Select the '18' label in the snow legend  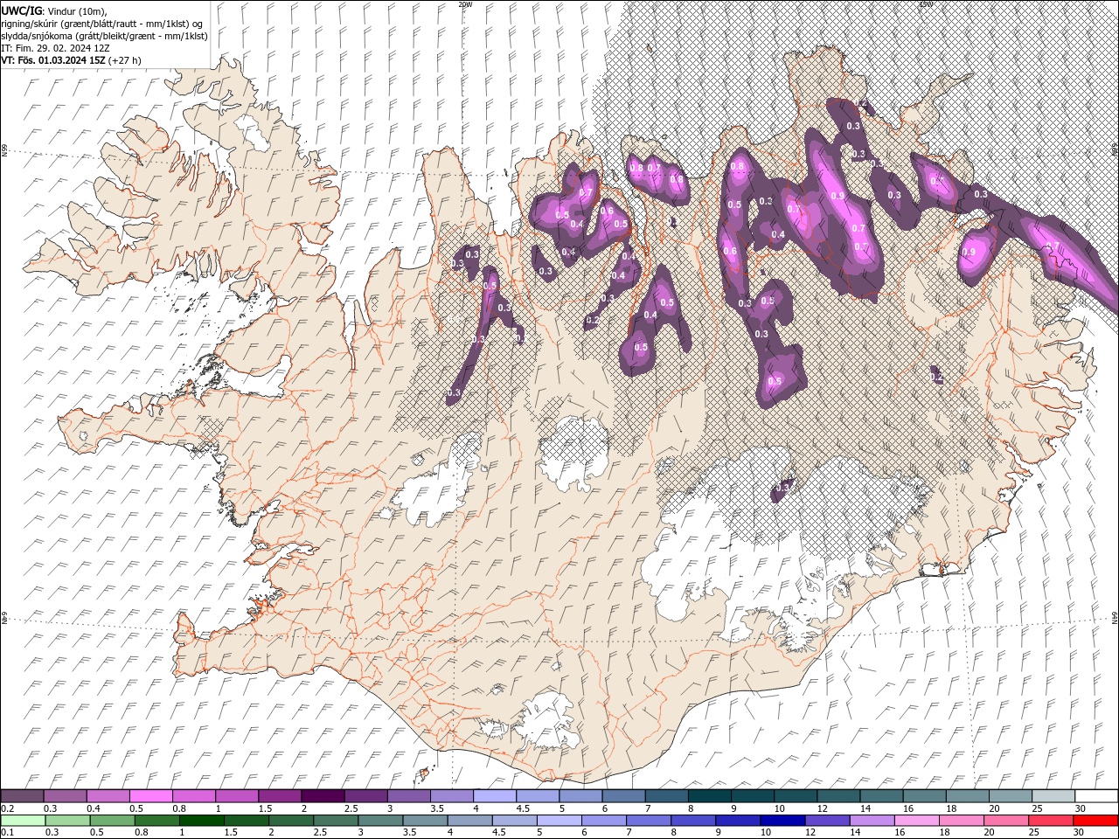[x=950, y=808]
